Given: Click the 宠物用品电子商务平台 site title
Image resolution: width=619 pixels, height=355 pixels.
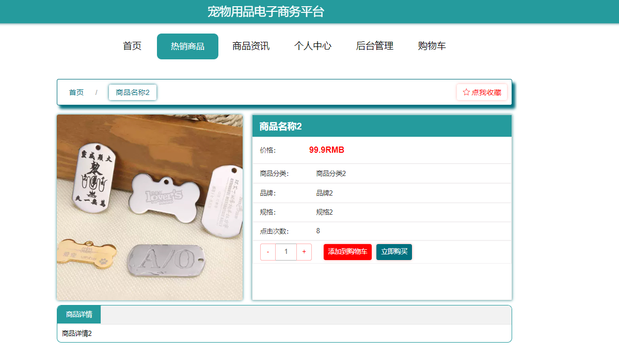Looking at the screenshot, I should (266, 11).
